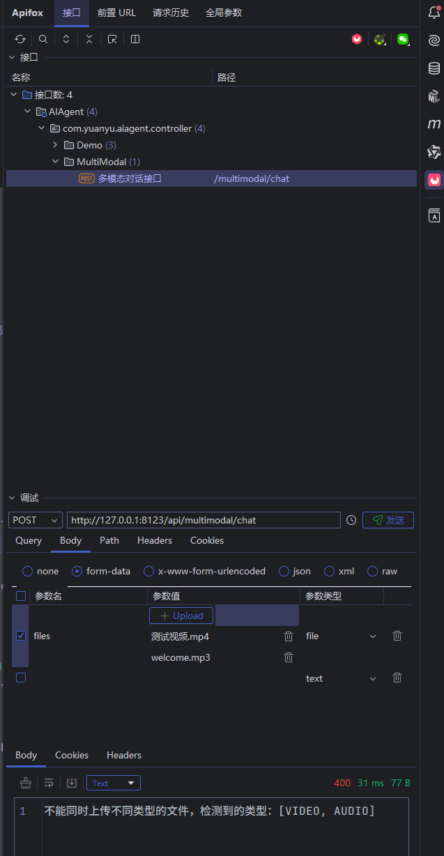Click the search magnifier icon
This screenshot has height=856, width=444.
click(x=43, y=40)
